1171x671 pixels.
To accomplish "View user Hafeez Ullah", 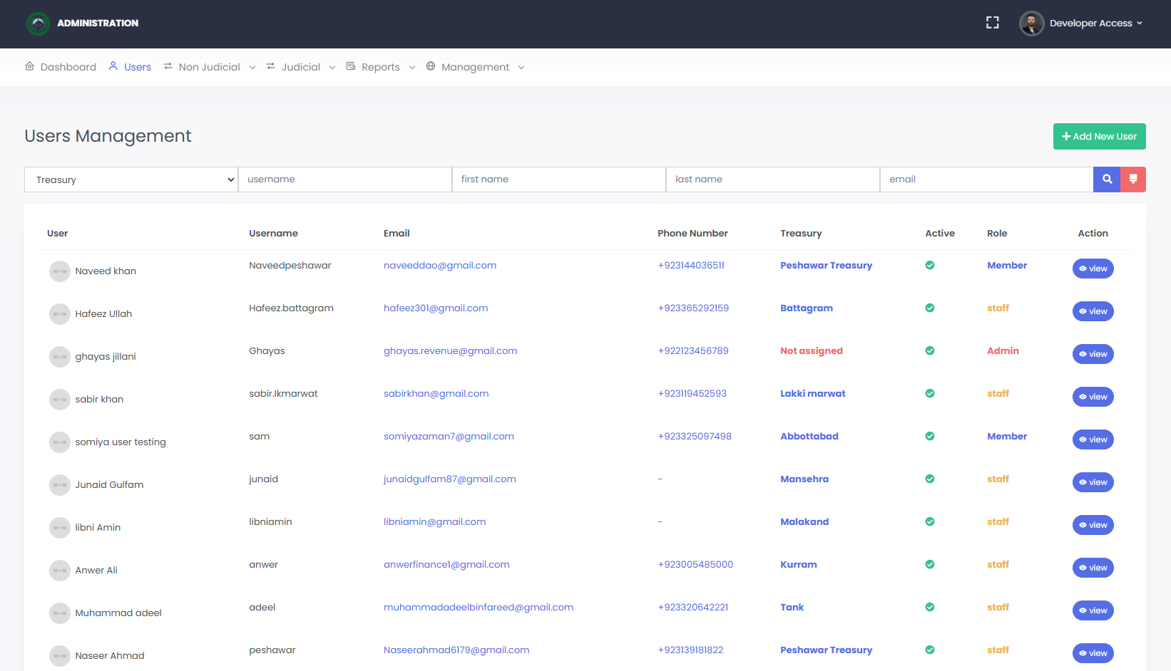I will pos(1093,311).
